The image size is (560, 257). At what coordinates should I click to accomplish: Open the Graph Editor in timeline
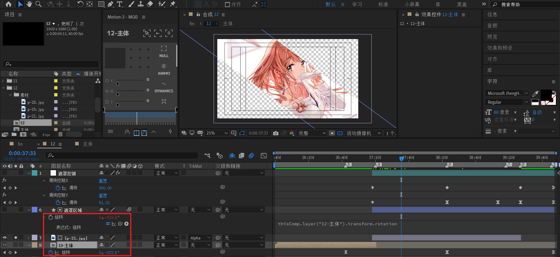tap(263, 155)
